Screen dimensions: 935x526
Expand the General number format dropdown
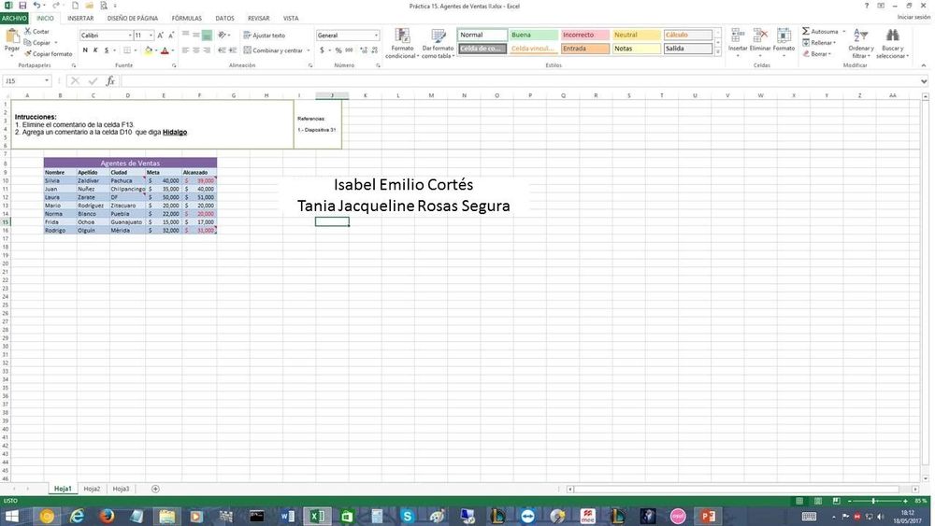377,36
